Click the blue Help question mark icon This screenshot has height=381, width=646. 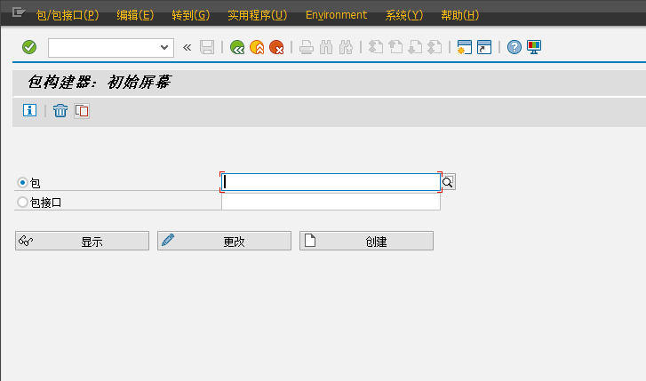(514, 47)
